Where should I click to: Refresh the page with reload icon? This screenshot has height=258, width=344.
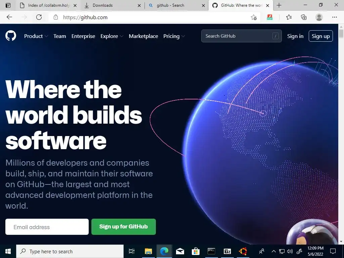point(39,17)
